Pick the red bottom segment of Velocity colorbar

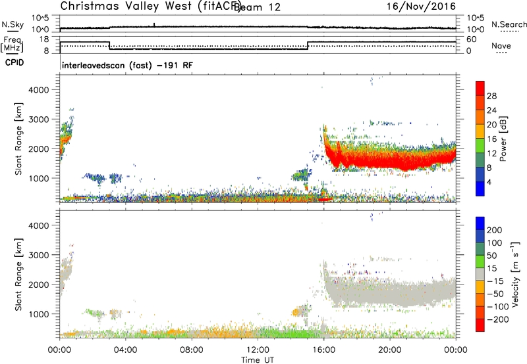(480, 325)
